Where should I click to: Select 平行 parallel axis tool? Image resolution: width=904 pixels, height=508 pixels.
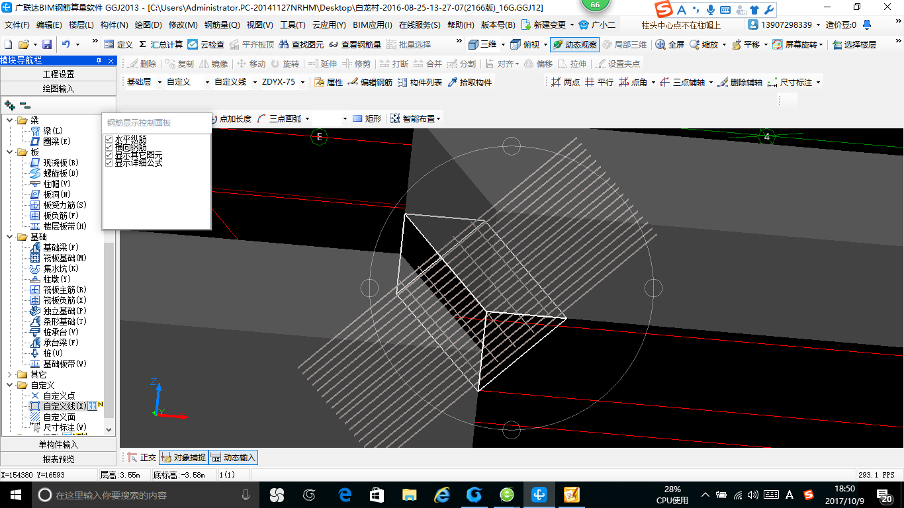coord(599,82)
